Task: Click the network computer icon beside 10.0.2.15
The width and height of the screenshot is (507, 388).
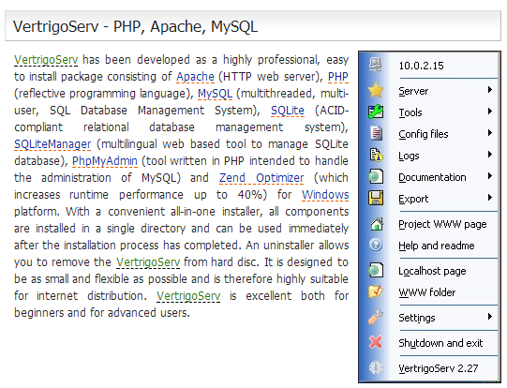Action: [x=376, y=65]
